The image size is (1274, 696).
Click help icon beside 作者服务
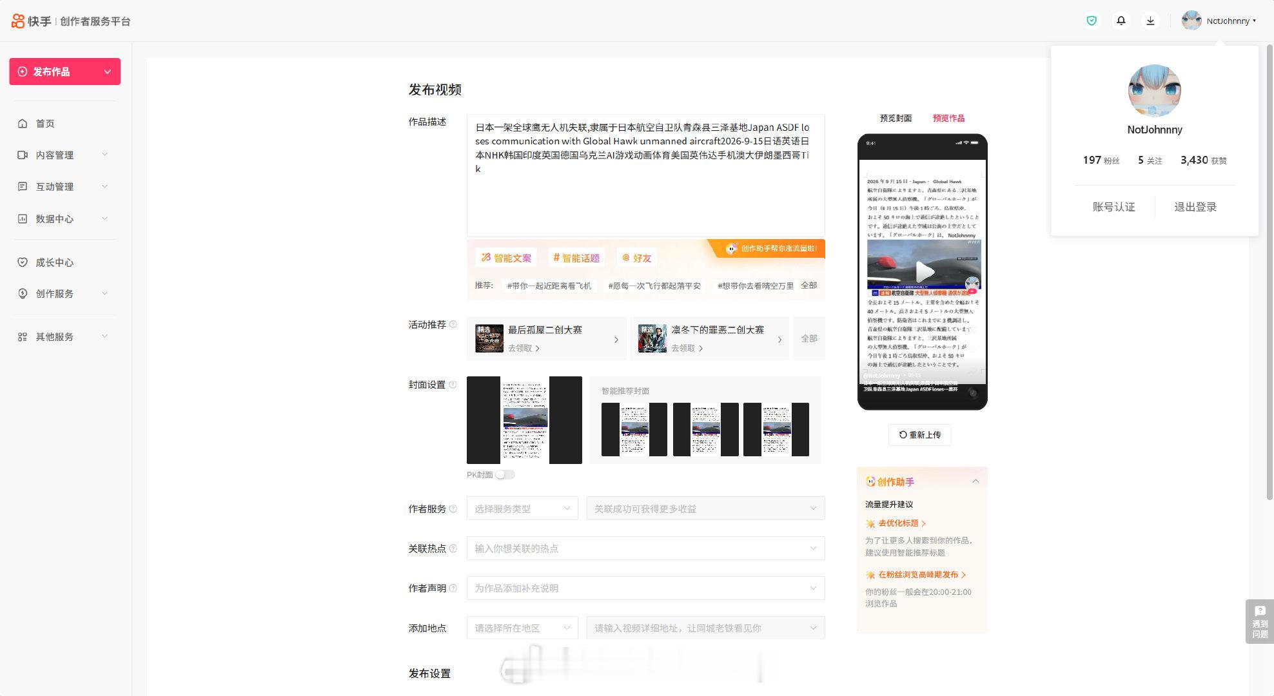453,508
